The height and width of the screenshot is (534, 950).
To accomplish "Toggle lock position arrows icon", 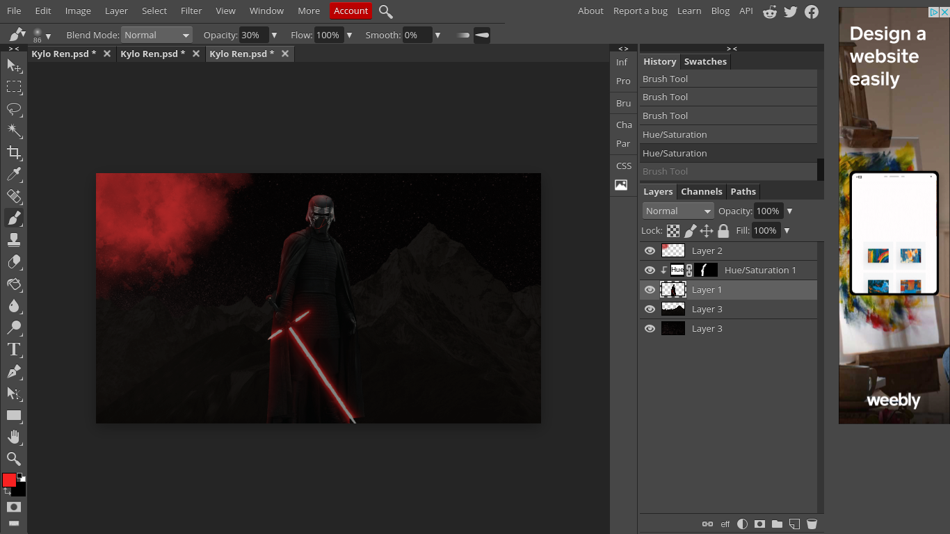I will pyautogui.click(x=707, y=231).
